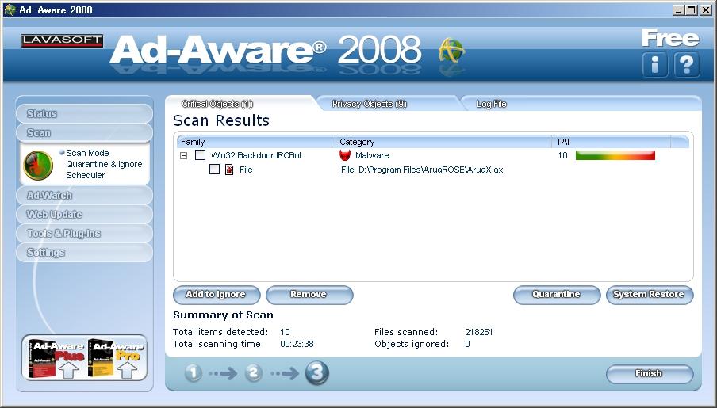Go to step 1 in wizard

click(194, 373)
